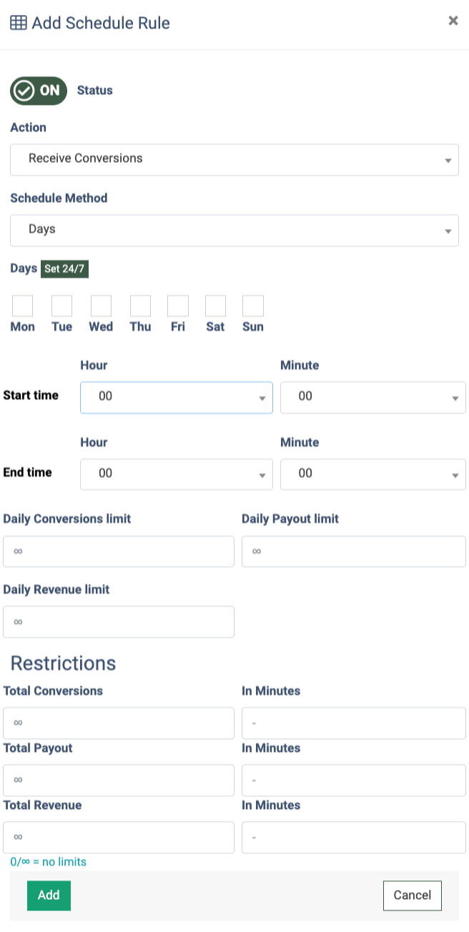
Task: Open the Action dropdown
Action: tap(234, 159)
